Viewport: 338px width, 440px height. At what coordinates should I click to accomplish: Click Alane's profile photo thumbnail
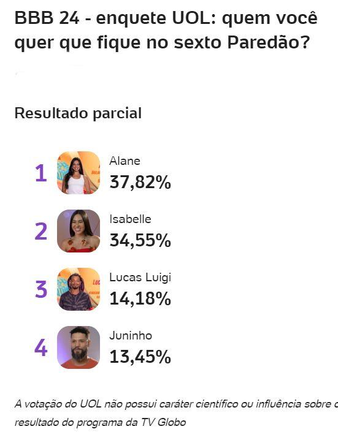click(79, 173)
